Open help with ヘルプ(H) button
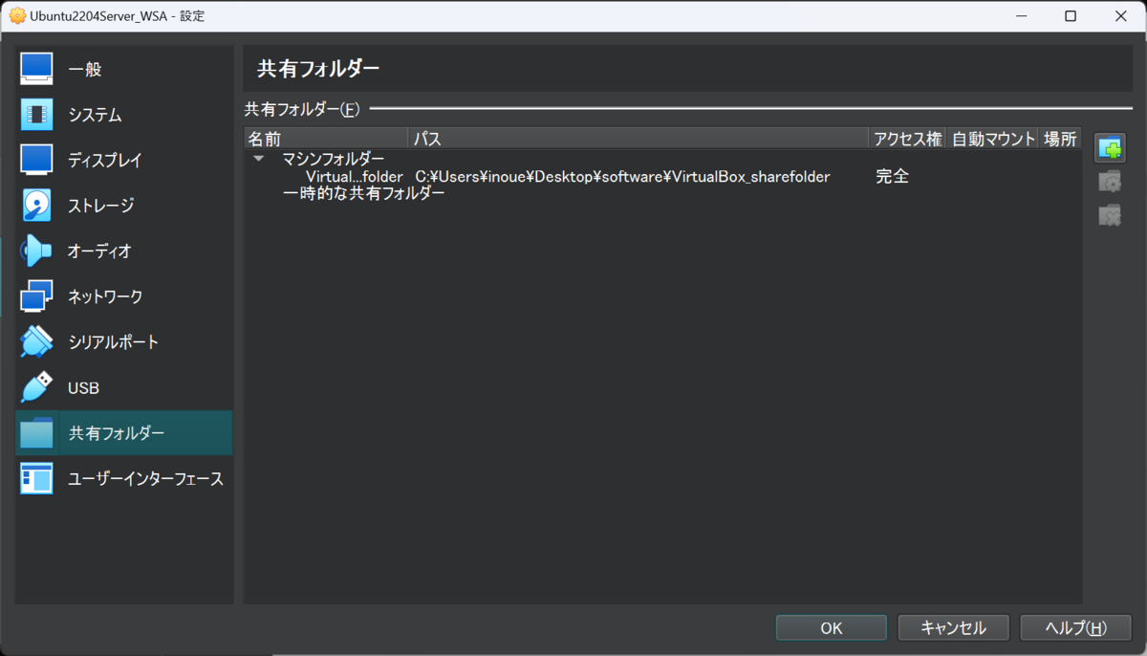 (x=1076, y=627)
